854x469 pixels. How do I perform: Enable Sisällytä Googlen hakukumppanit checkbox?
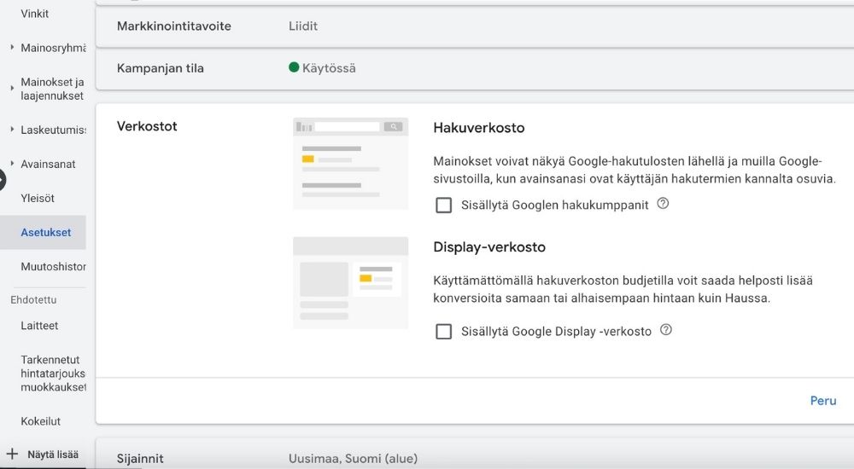443,206
